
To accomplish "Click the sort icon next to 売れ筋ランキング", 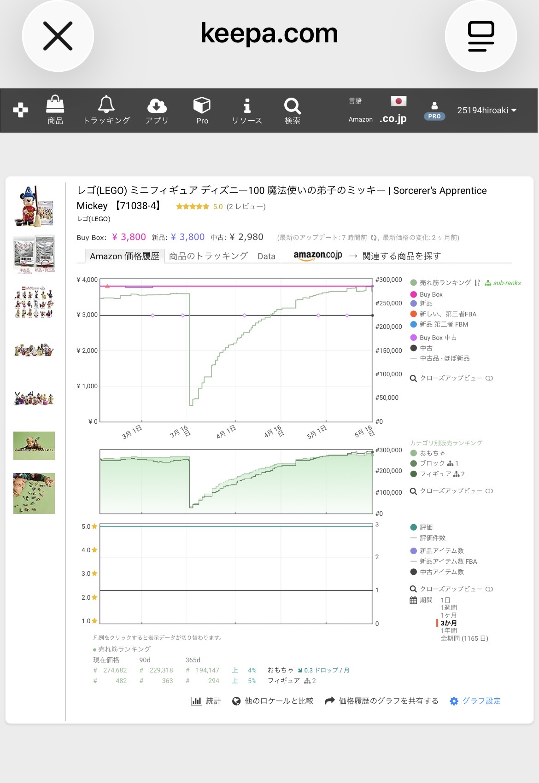I will click(x=477, y=283).
